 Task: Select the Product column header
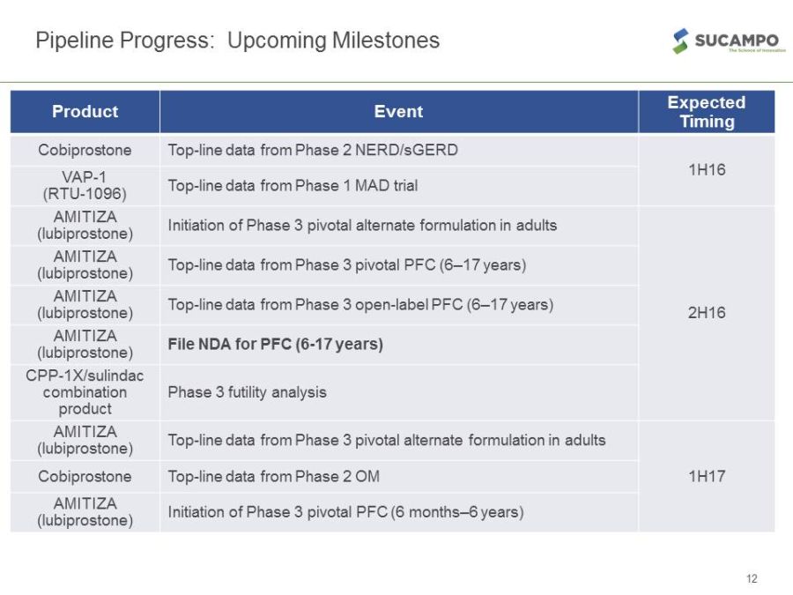(x=85, y=112)
